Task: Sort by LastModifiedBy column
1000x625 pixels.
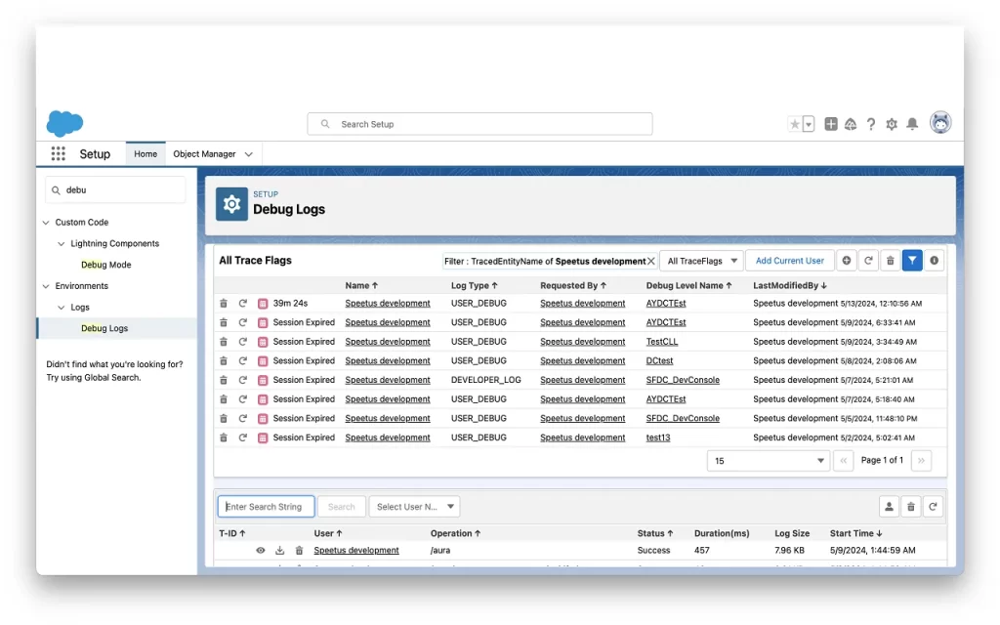Action: point(789,286)
